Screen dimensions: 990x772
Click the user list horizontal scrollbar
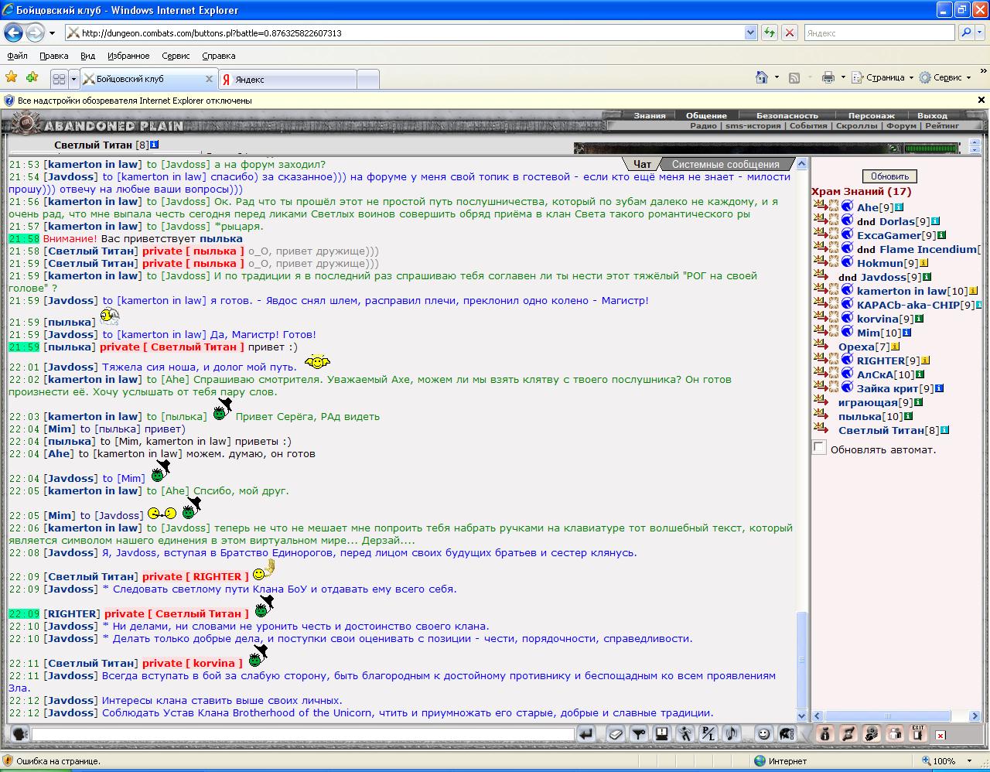coord(896,716)
